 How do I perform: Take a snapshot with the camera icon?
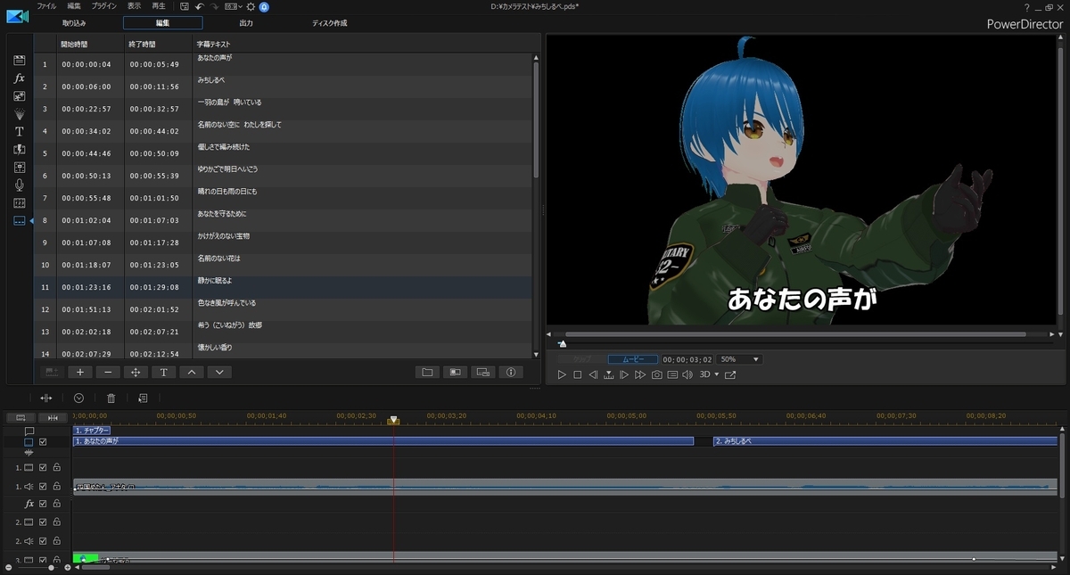[656, 374]
